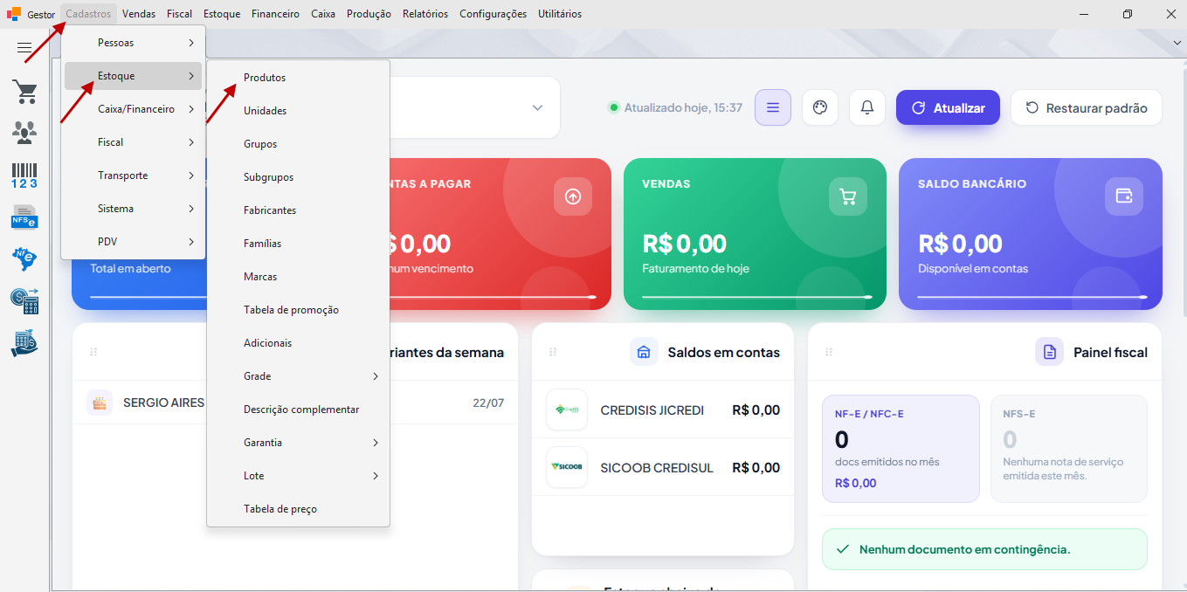The width and height of the screenshot is (1187, 592).
Task: Expand the PDV submenu
Action: (x=133, y=242)
